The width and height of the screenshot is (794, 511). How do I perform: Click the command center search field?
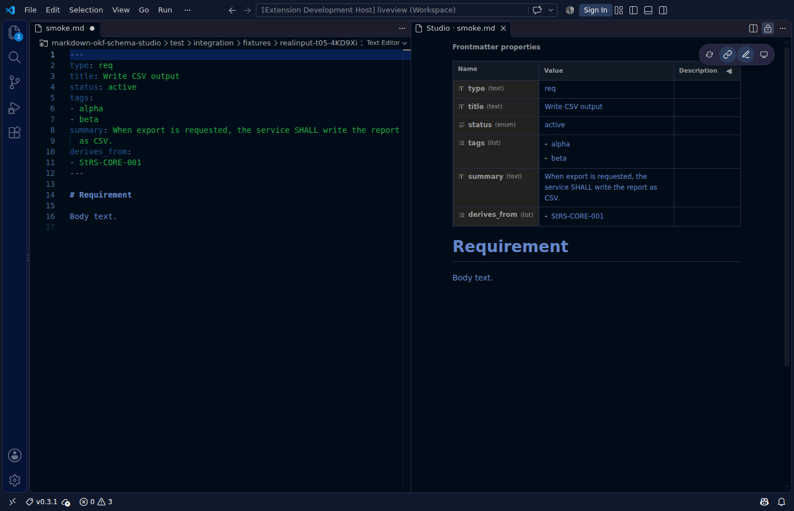click(392, 10)
